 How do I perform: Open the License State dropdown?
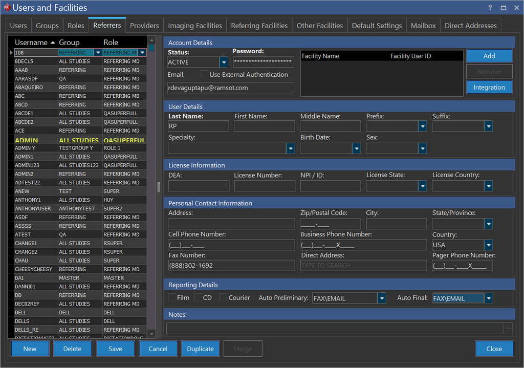tap(422, 186)
